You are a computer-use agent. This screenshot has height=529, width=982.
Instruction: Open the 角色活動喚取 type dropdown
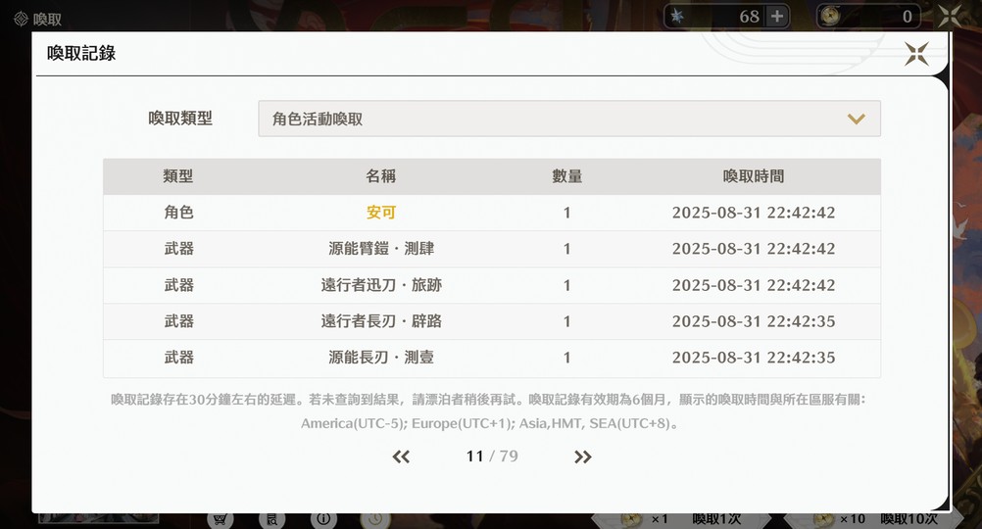point(569,119)
